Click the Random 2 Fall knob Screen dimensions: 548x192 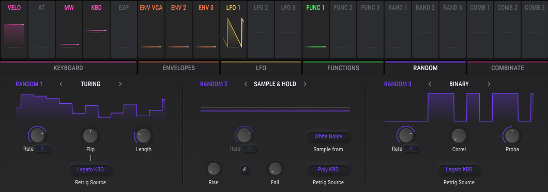275,169
